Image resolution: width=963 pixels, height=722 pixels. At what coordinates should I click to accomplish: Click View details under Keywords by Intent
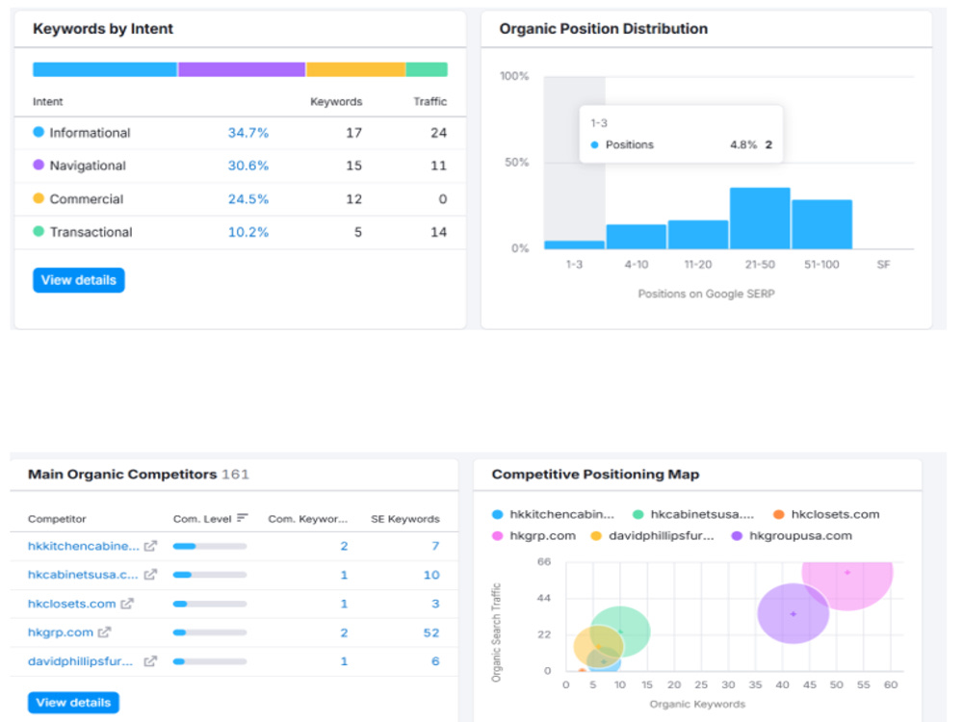pyautogui.click(x=79, y=280)
